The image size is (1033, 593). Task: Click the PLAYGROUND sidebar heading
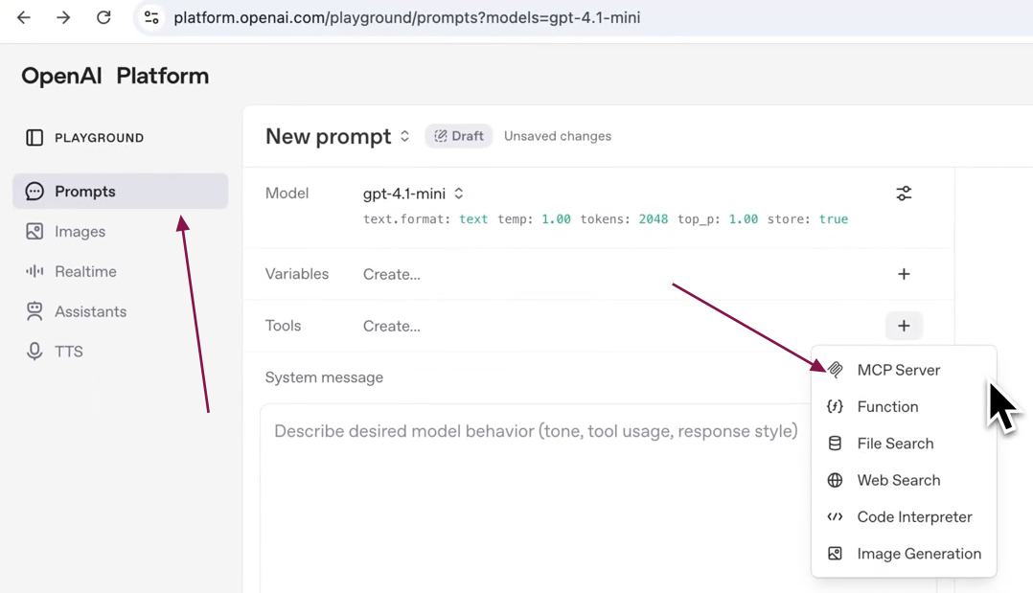(99, 138)
